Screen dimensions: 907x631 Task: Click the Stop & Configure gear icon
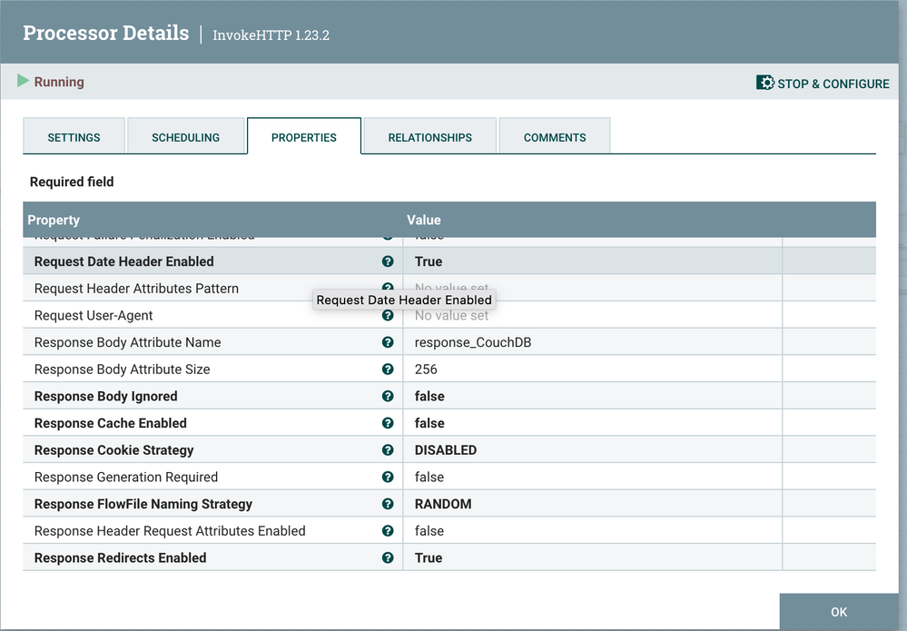(764, 83)
